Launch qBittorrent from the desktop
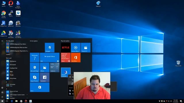This screenshot has height=103, width=184. pyautogui.click(x=11, y=24)
